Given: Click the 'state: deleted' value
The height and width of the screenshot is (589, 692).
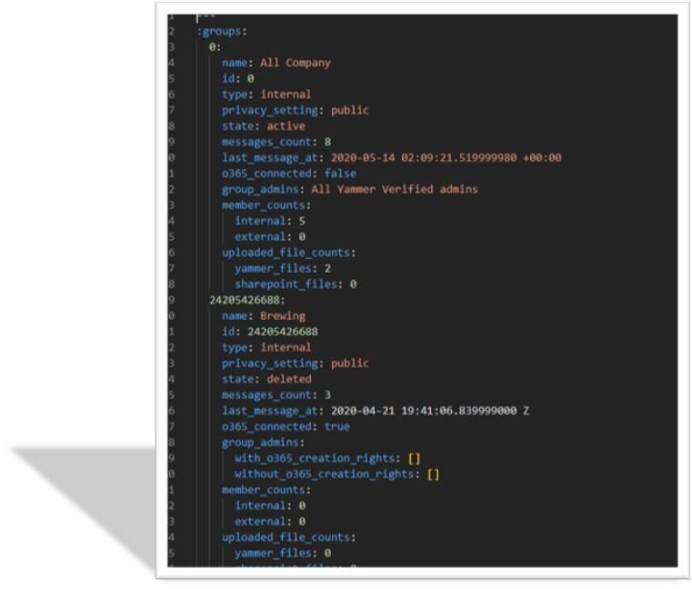Looking at the screenshot, I should click(x=289, y=379).
